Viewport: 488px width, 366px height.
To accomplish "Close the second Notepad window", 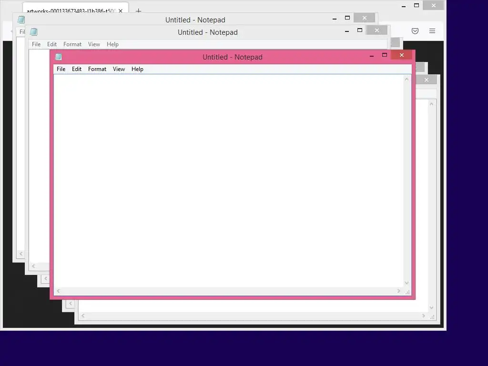I will [x=376, y=30].
